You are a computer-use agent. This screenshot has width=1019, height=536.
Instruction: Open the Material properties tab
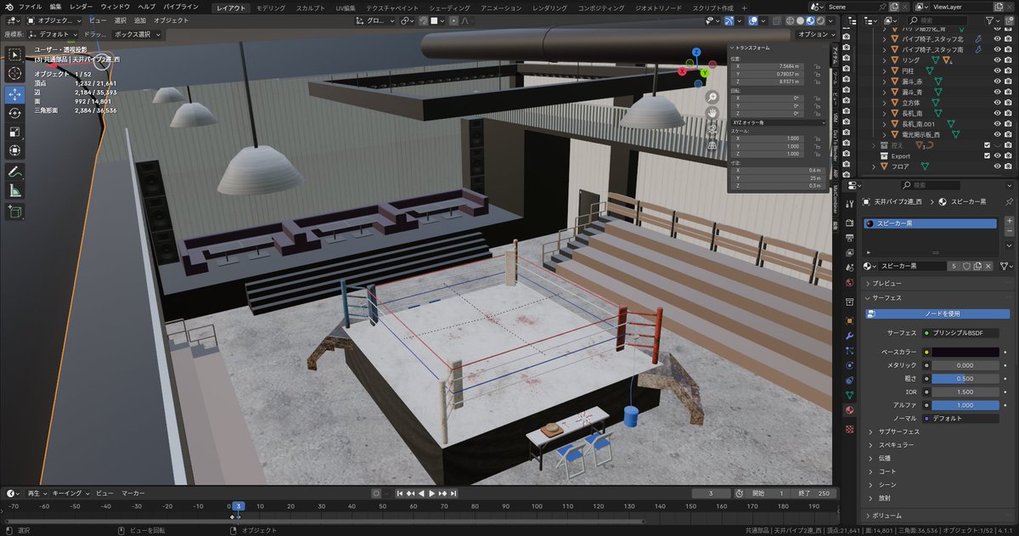(850, 409)
